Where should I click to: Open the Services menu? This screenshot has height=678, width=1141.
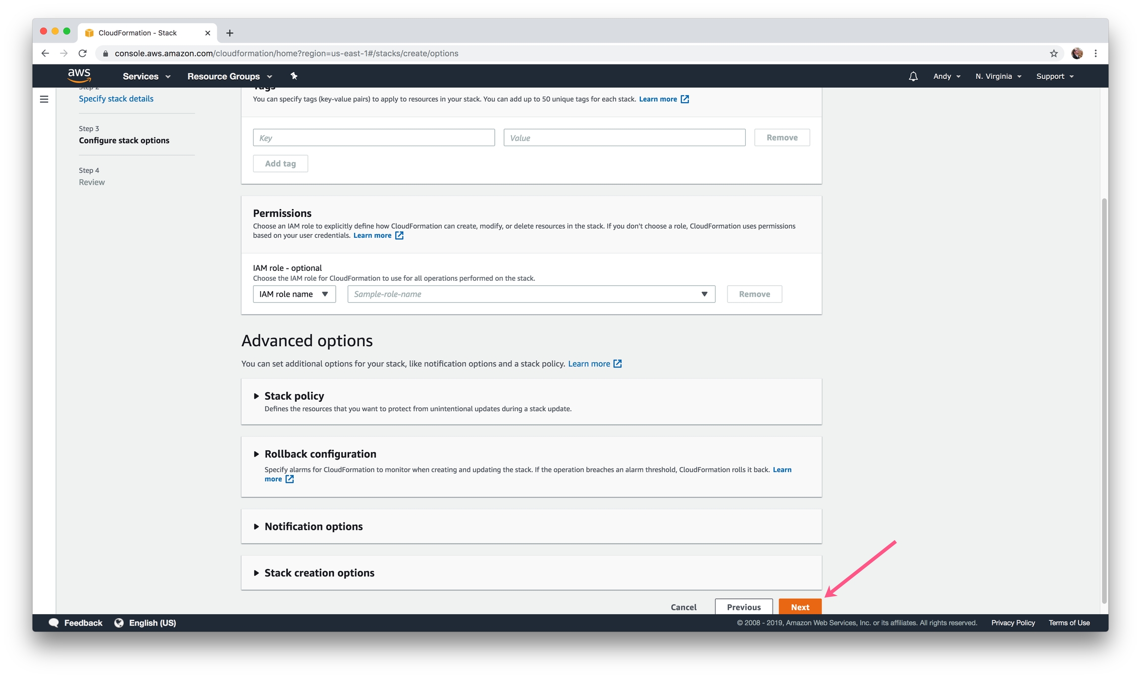(x=147, y=76)
